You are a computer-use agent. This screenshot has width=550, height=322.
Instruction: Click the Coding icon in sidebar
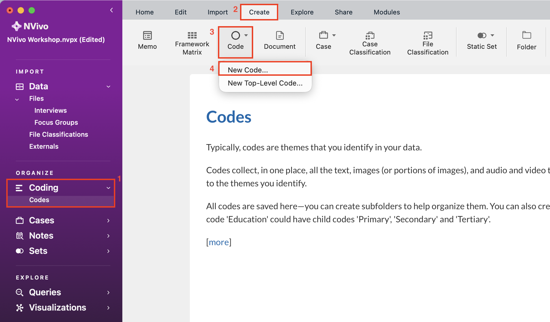(x=19, y=188)
